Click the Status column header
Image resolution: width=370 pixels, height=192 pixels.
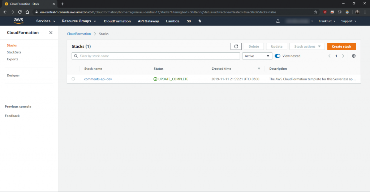(159, 69)
